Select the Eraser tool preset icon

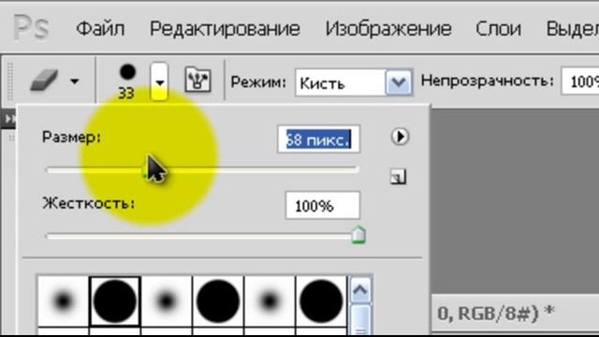(45, 81)
